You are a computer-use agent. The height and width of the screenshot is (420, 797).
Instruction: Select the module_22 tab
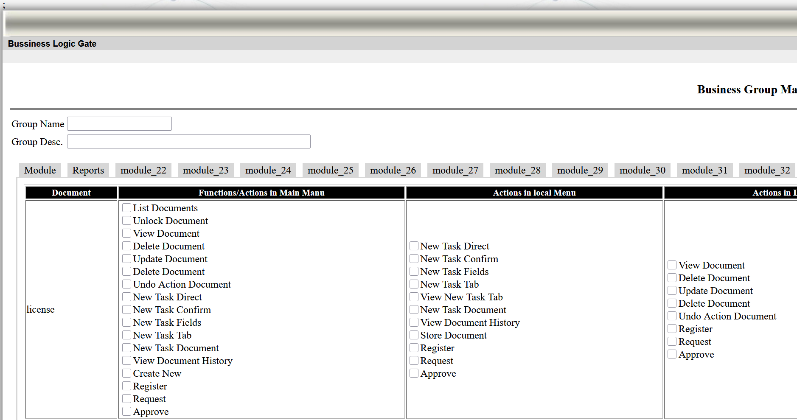pyautogui.click(x=143, y=170)
